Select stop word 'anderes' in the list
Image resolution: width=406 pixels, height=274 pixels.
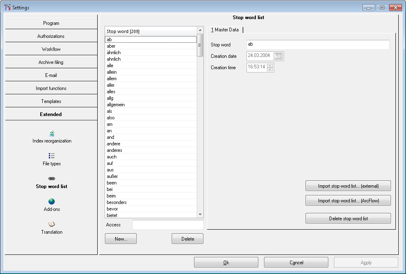[x=151, y=150]
